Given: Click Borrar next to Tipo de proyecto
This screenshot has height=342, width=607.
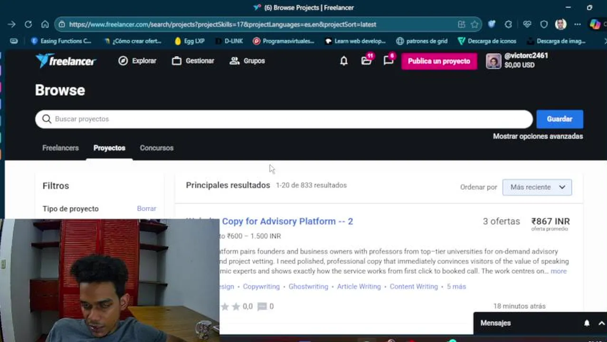Looking at the screenshot, I should coord(146,209).
